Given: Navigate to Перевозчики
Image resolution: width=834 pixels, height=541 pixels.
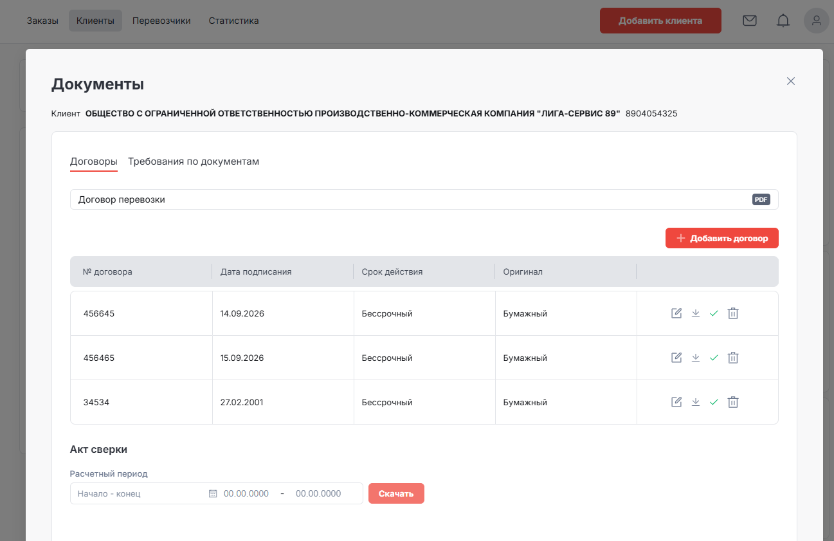Looking at the screenshot, I should point(161,21).
